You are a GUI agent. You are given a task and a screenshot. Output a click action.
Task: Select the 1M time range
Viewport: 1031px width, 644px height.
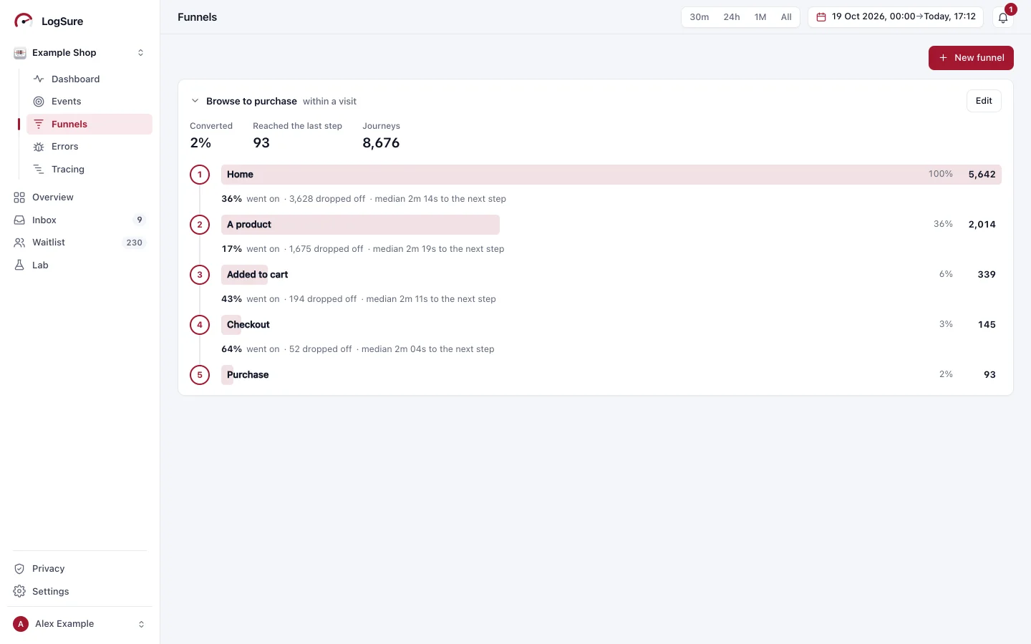click(x=760, y=17)
